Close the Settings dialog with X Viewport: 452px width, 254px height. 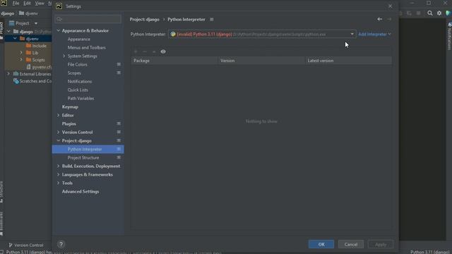390,6
